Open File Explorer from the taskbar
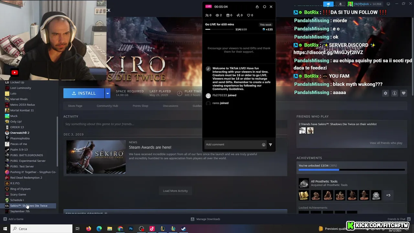 (x=110, y=229)
